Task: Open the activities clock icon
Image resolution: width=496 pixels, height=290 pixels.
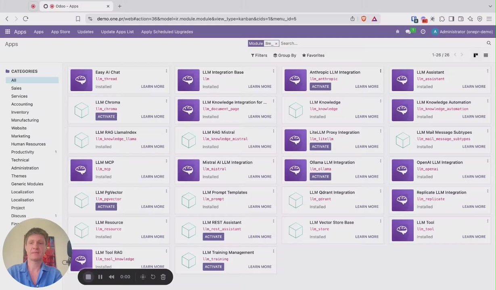Action: click(423, 32)
